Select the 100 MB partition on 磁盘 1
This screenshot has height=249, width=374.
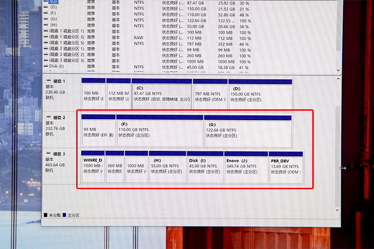(93, 93)
